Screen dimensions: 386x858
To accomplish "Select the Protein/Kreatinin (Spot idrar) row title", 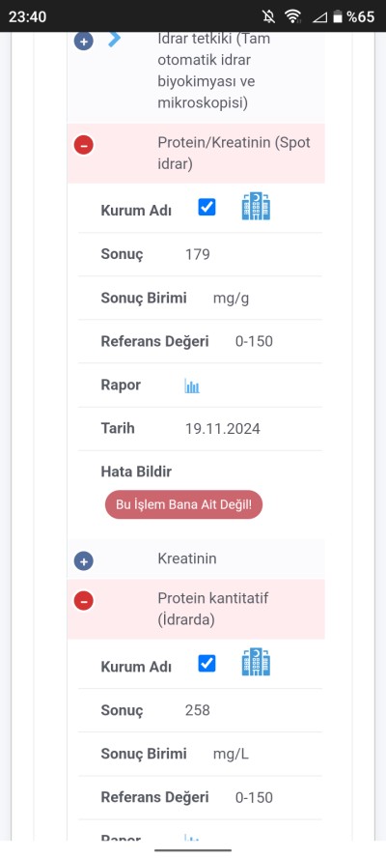I will [x=234, y=154].
